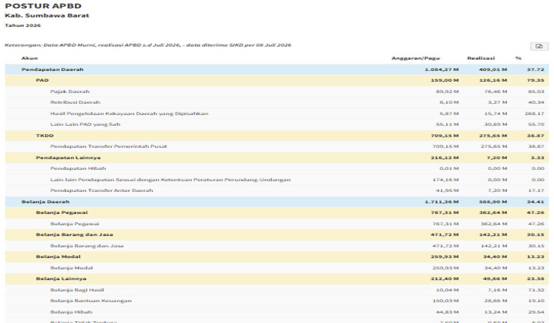Select the Belanja Pegawai group header
Viewport: 554px width, 323px height.
tap(277, 213)
